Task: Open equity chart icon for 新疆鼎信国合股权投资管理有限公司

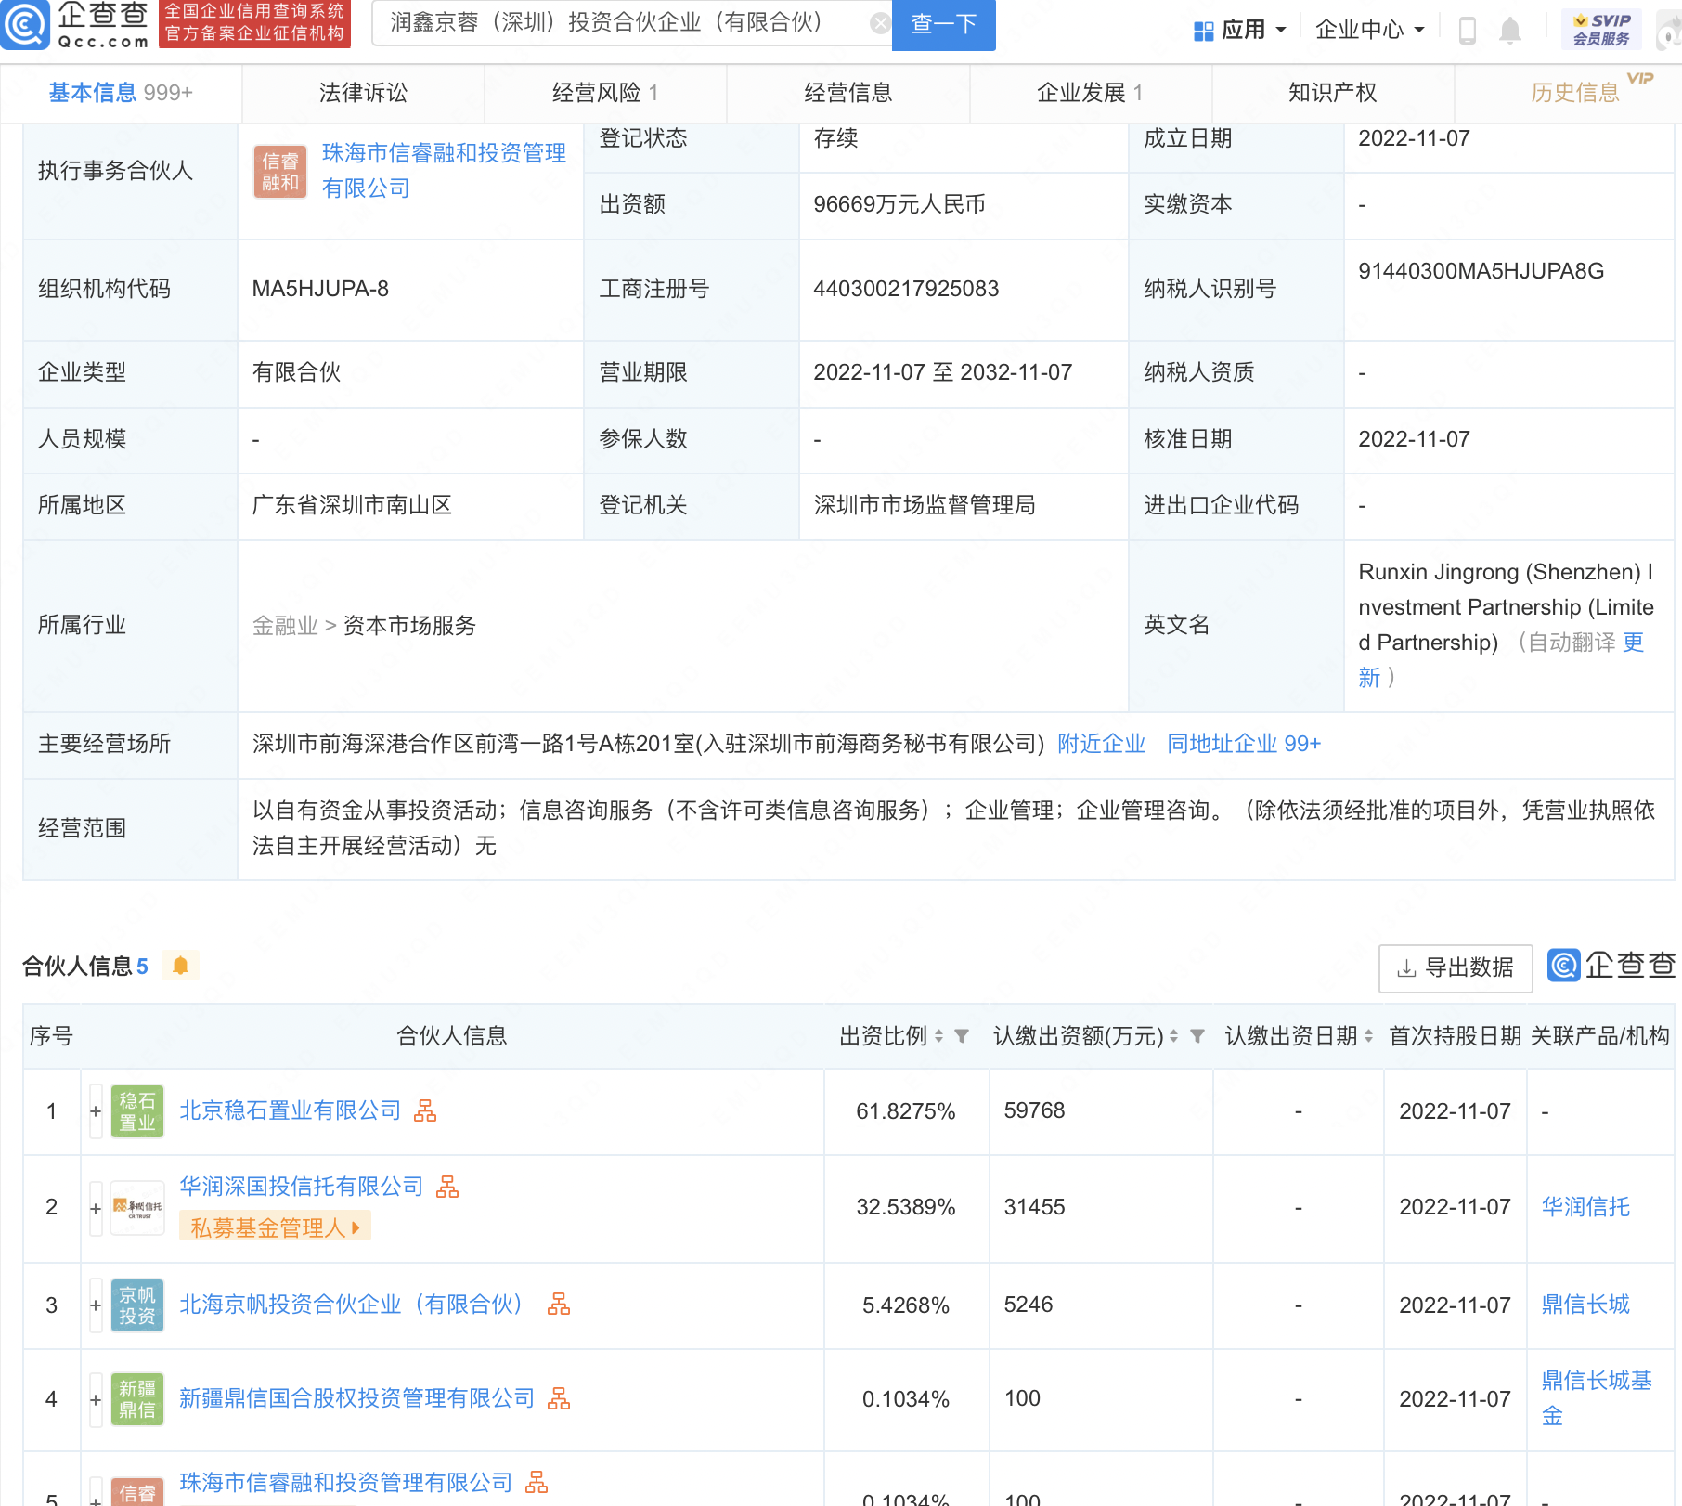Action: pos(559,1398)
